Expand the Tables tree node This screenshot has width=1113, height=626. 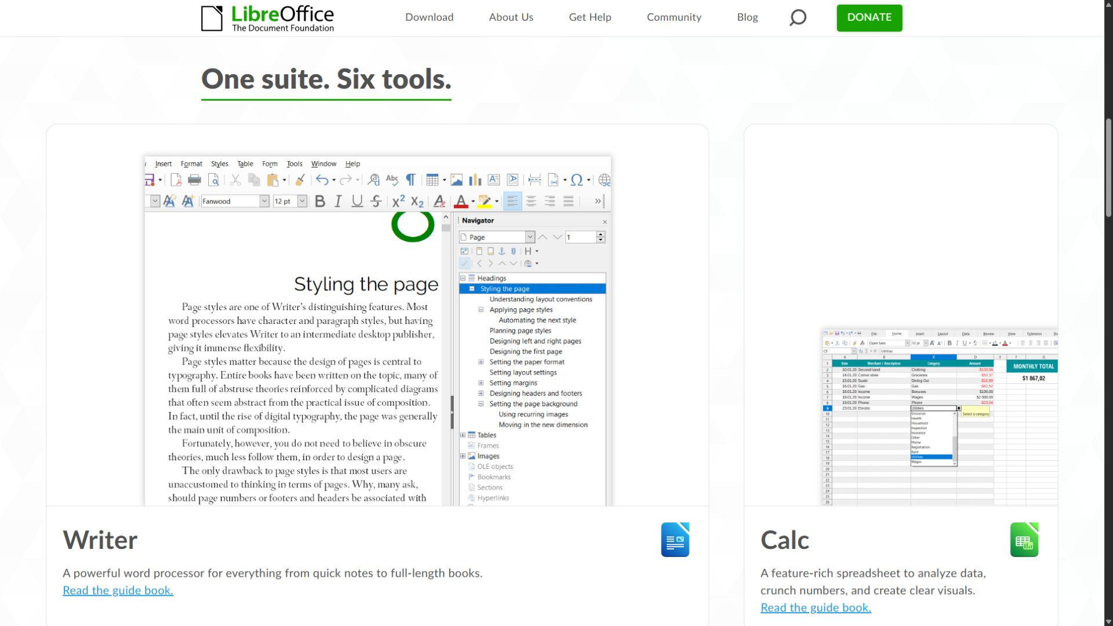(463, 435)
